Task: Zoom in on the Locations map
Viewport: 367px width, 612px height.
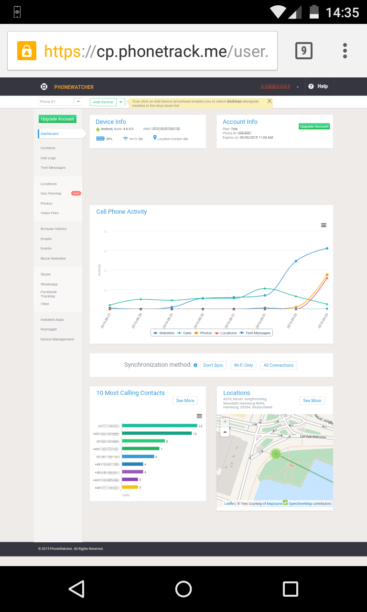Action: click(x=225, y=422)
